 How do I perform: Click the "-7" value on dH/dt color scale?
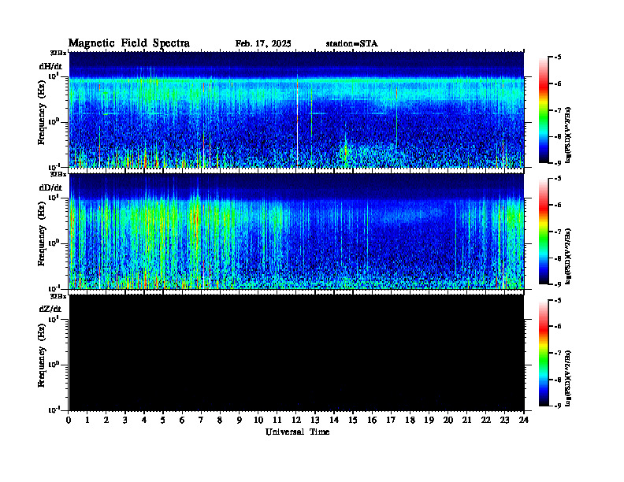pyautogui.click(x=558, y=110)
